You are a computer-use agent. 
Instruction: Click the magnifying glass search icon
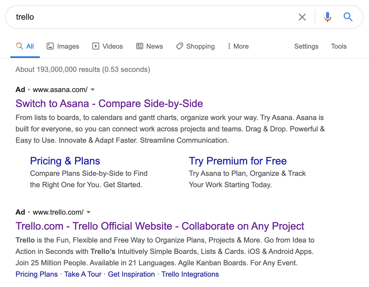pyautogui.click(x=348, y=17)
